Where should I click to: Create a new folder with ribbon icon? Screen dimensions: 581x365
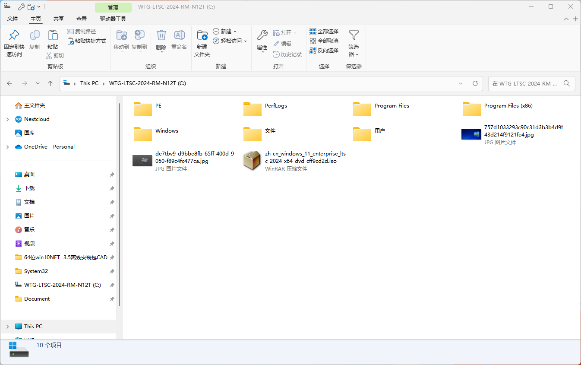coord(202,36)
